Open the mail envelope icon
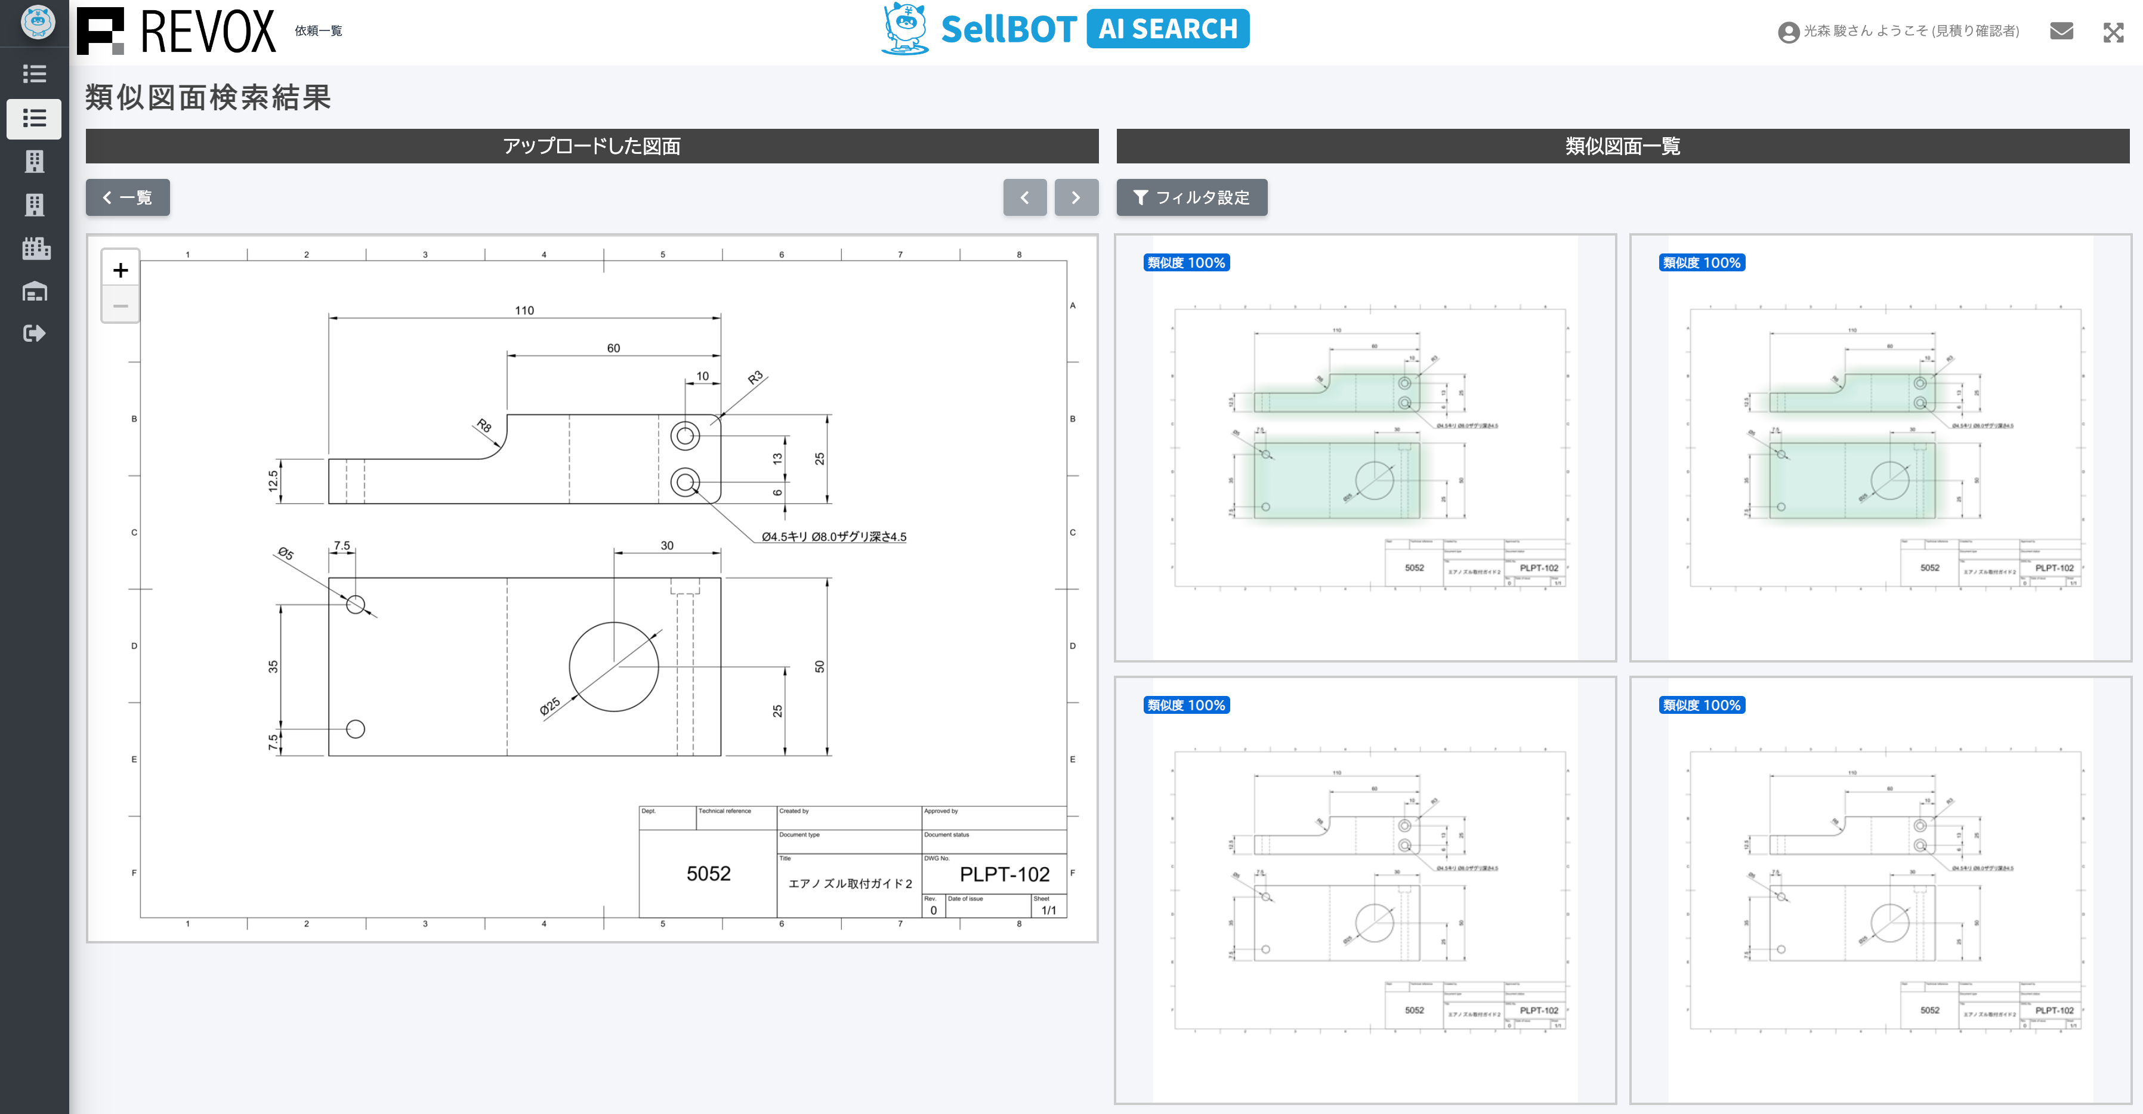Viewport: 2143px width, 1114px height. 2061,32
